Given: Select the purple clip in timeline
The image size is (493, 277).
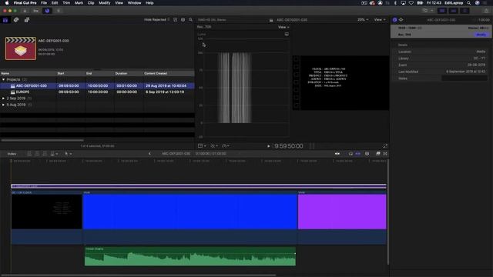Looking at the screenshot, I should (342, 212).
